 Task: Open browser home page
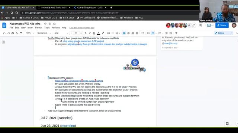tap(16, 13)
